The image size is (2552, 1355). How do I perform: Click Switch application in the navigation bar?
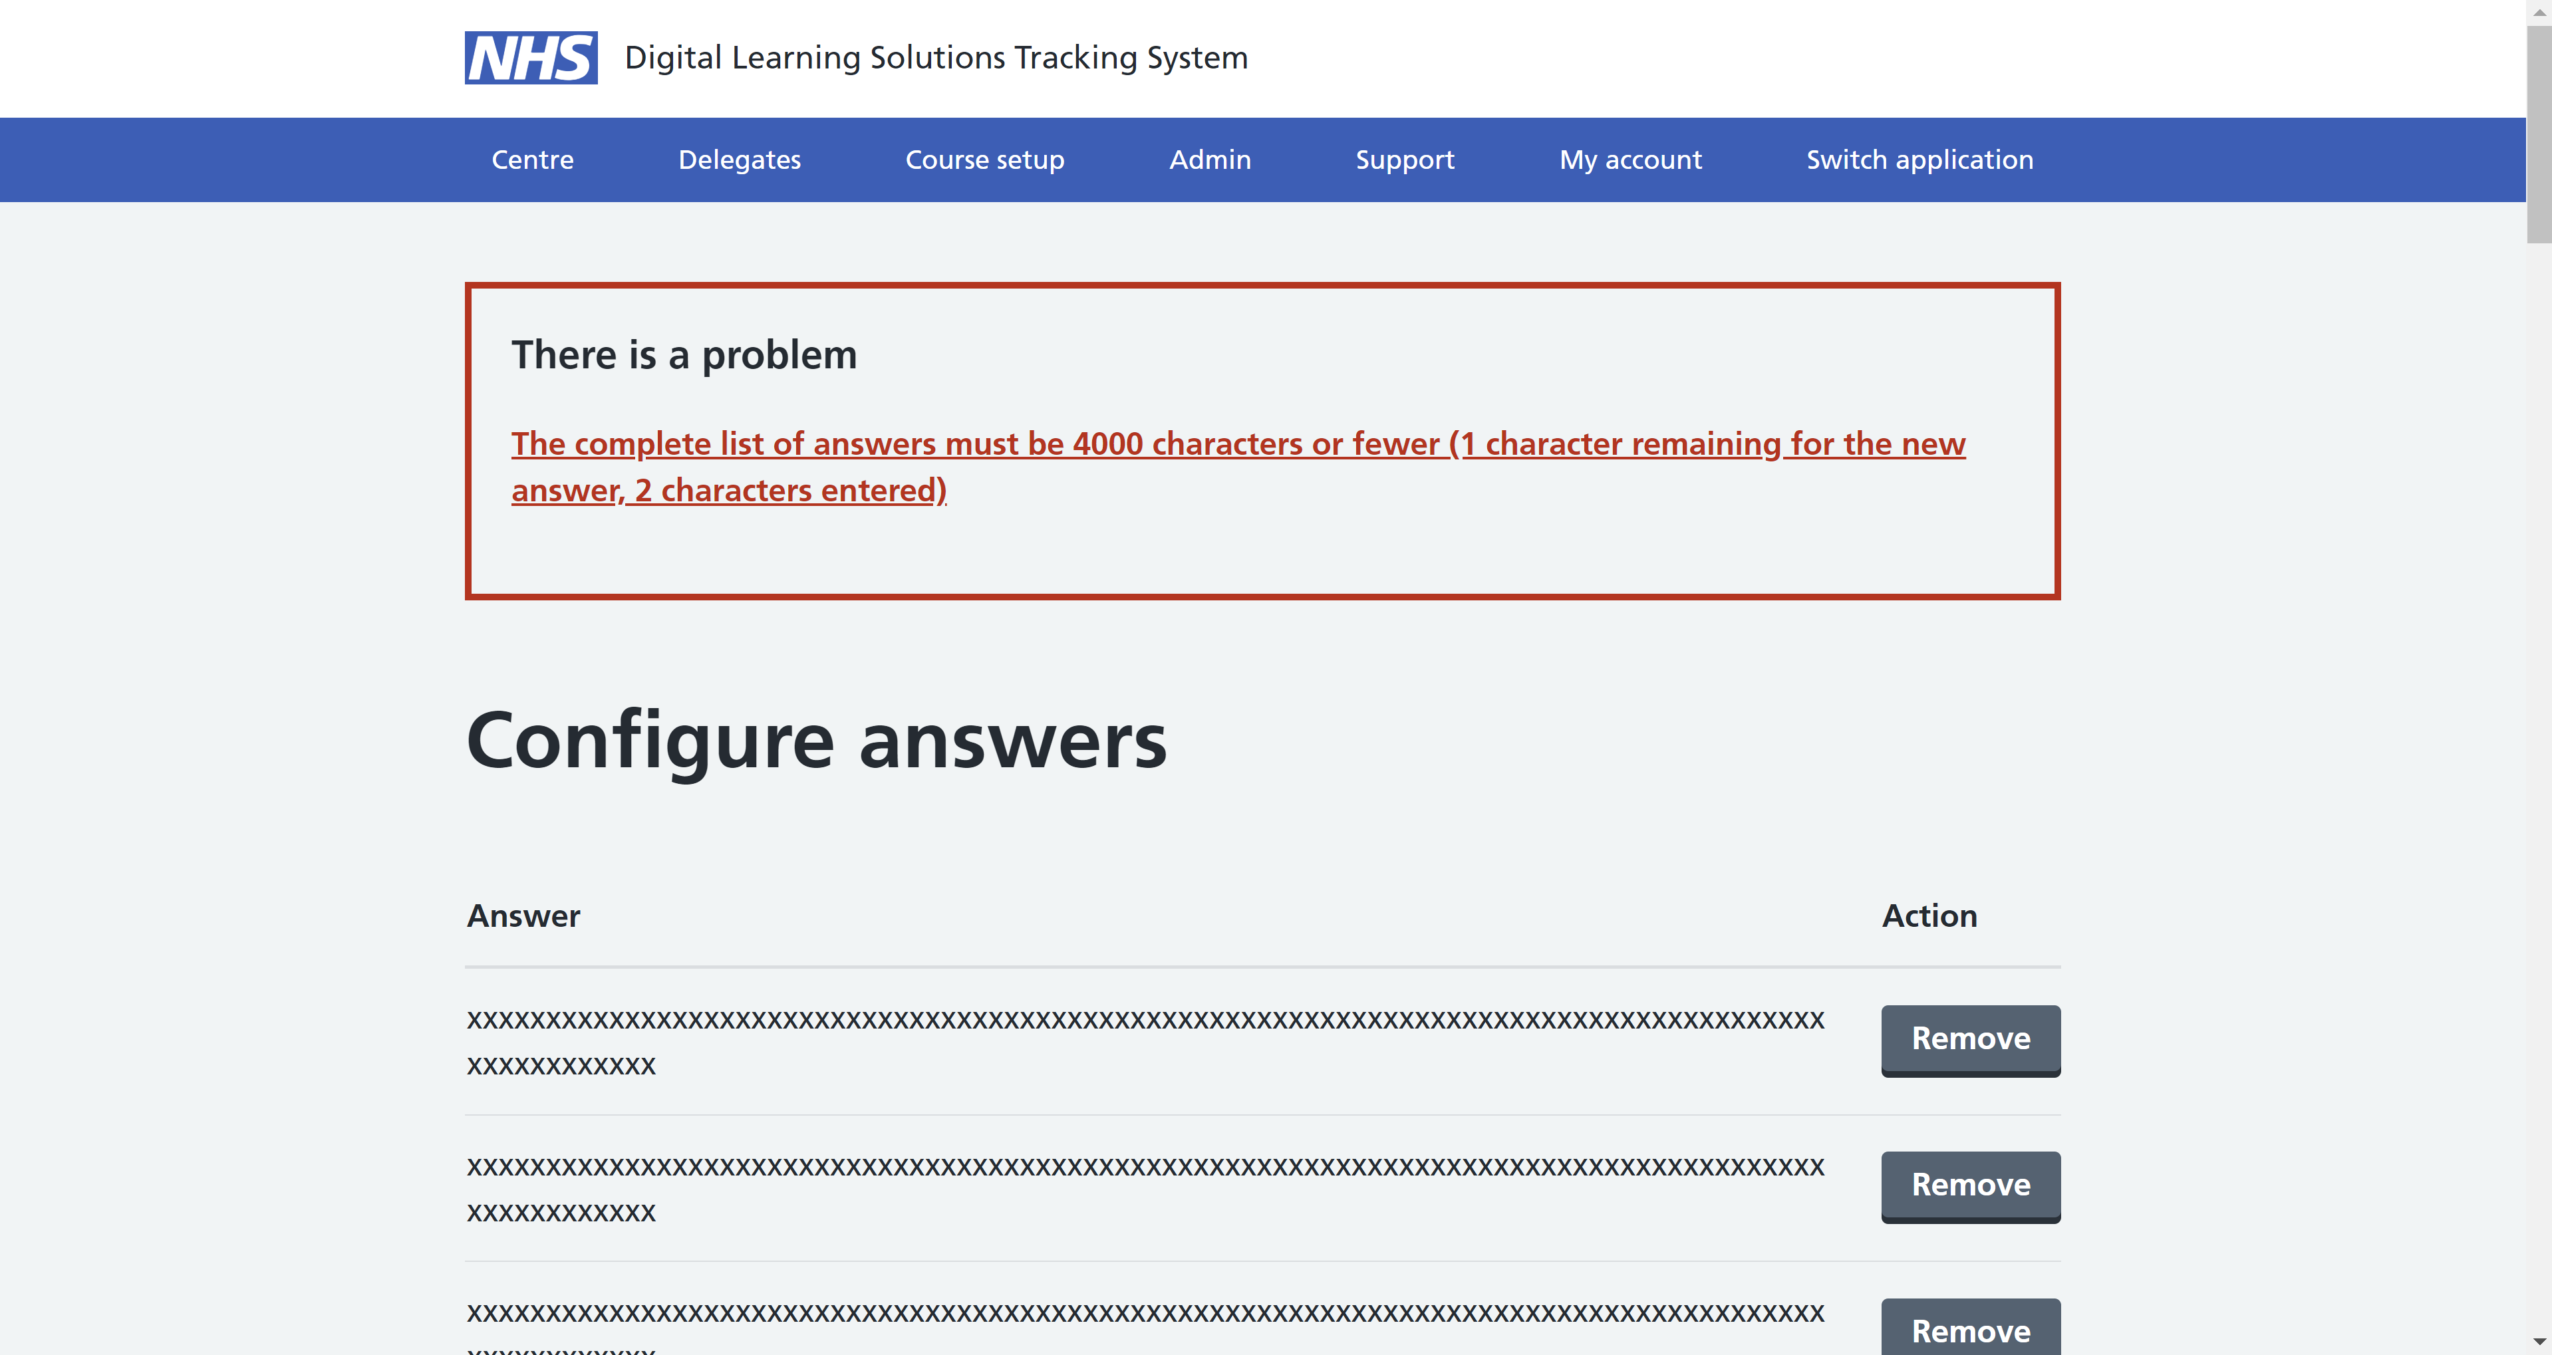click(1919, 160)
